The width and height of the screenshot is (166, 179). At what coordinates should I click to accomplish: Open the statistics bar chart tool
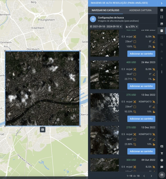click(x=162, y=51)
